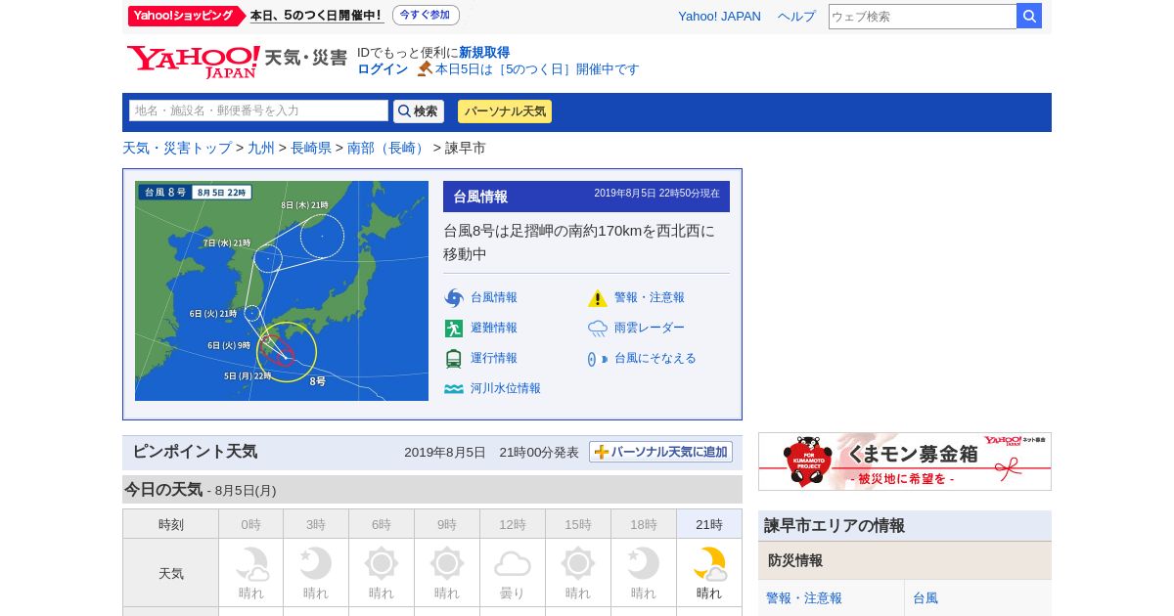Go to 長崎県 breadcrumb link
The image size is (1174, 616).
[x=311, y=148]
